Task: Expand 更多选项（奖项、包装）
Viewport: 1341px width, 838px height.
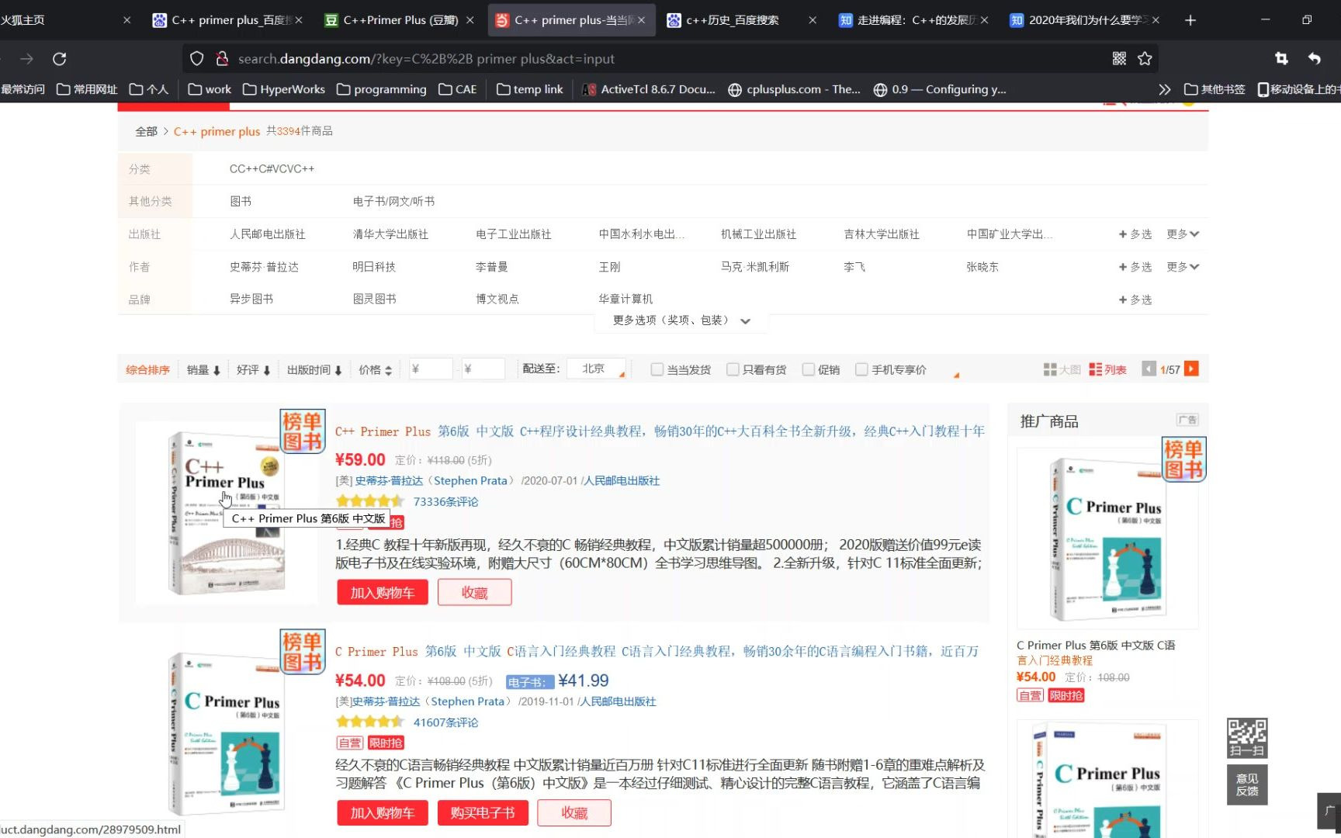Action: (x=681, y=320)
